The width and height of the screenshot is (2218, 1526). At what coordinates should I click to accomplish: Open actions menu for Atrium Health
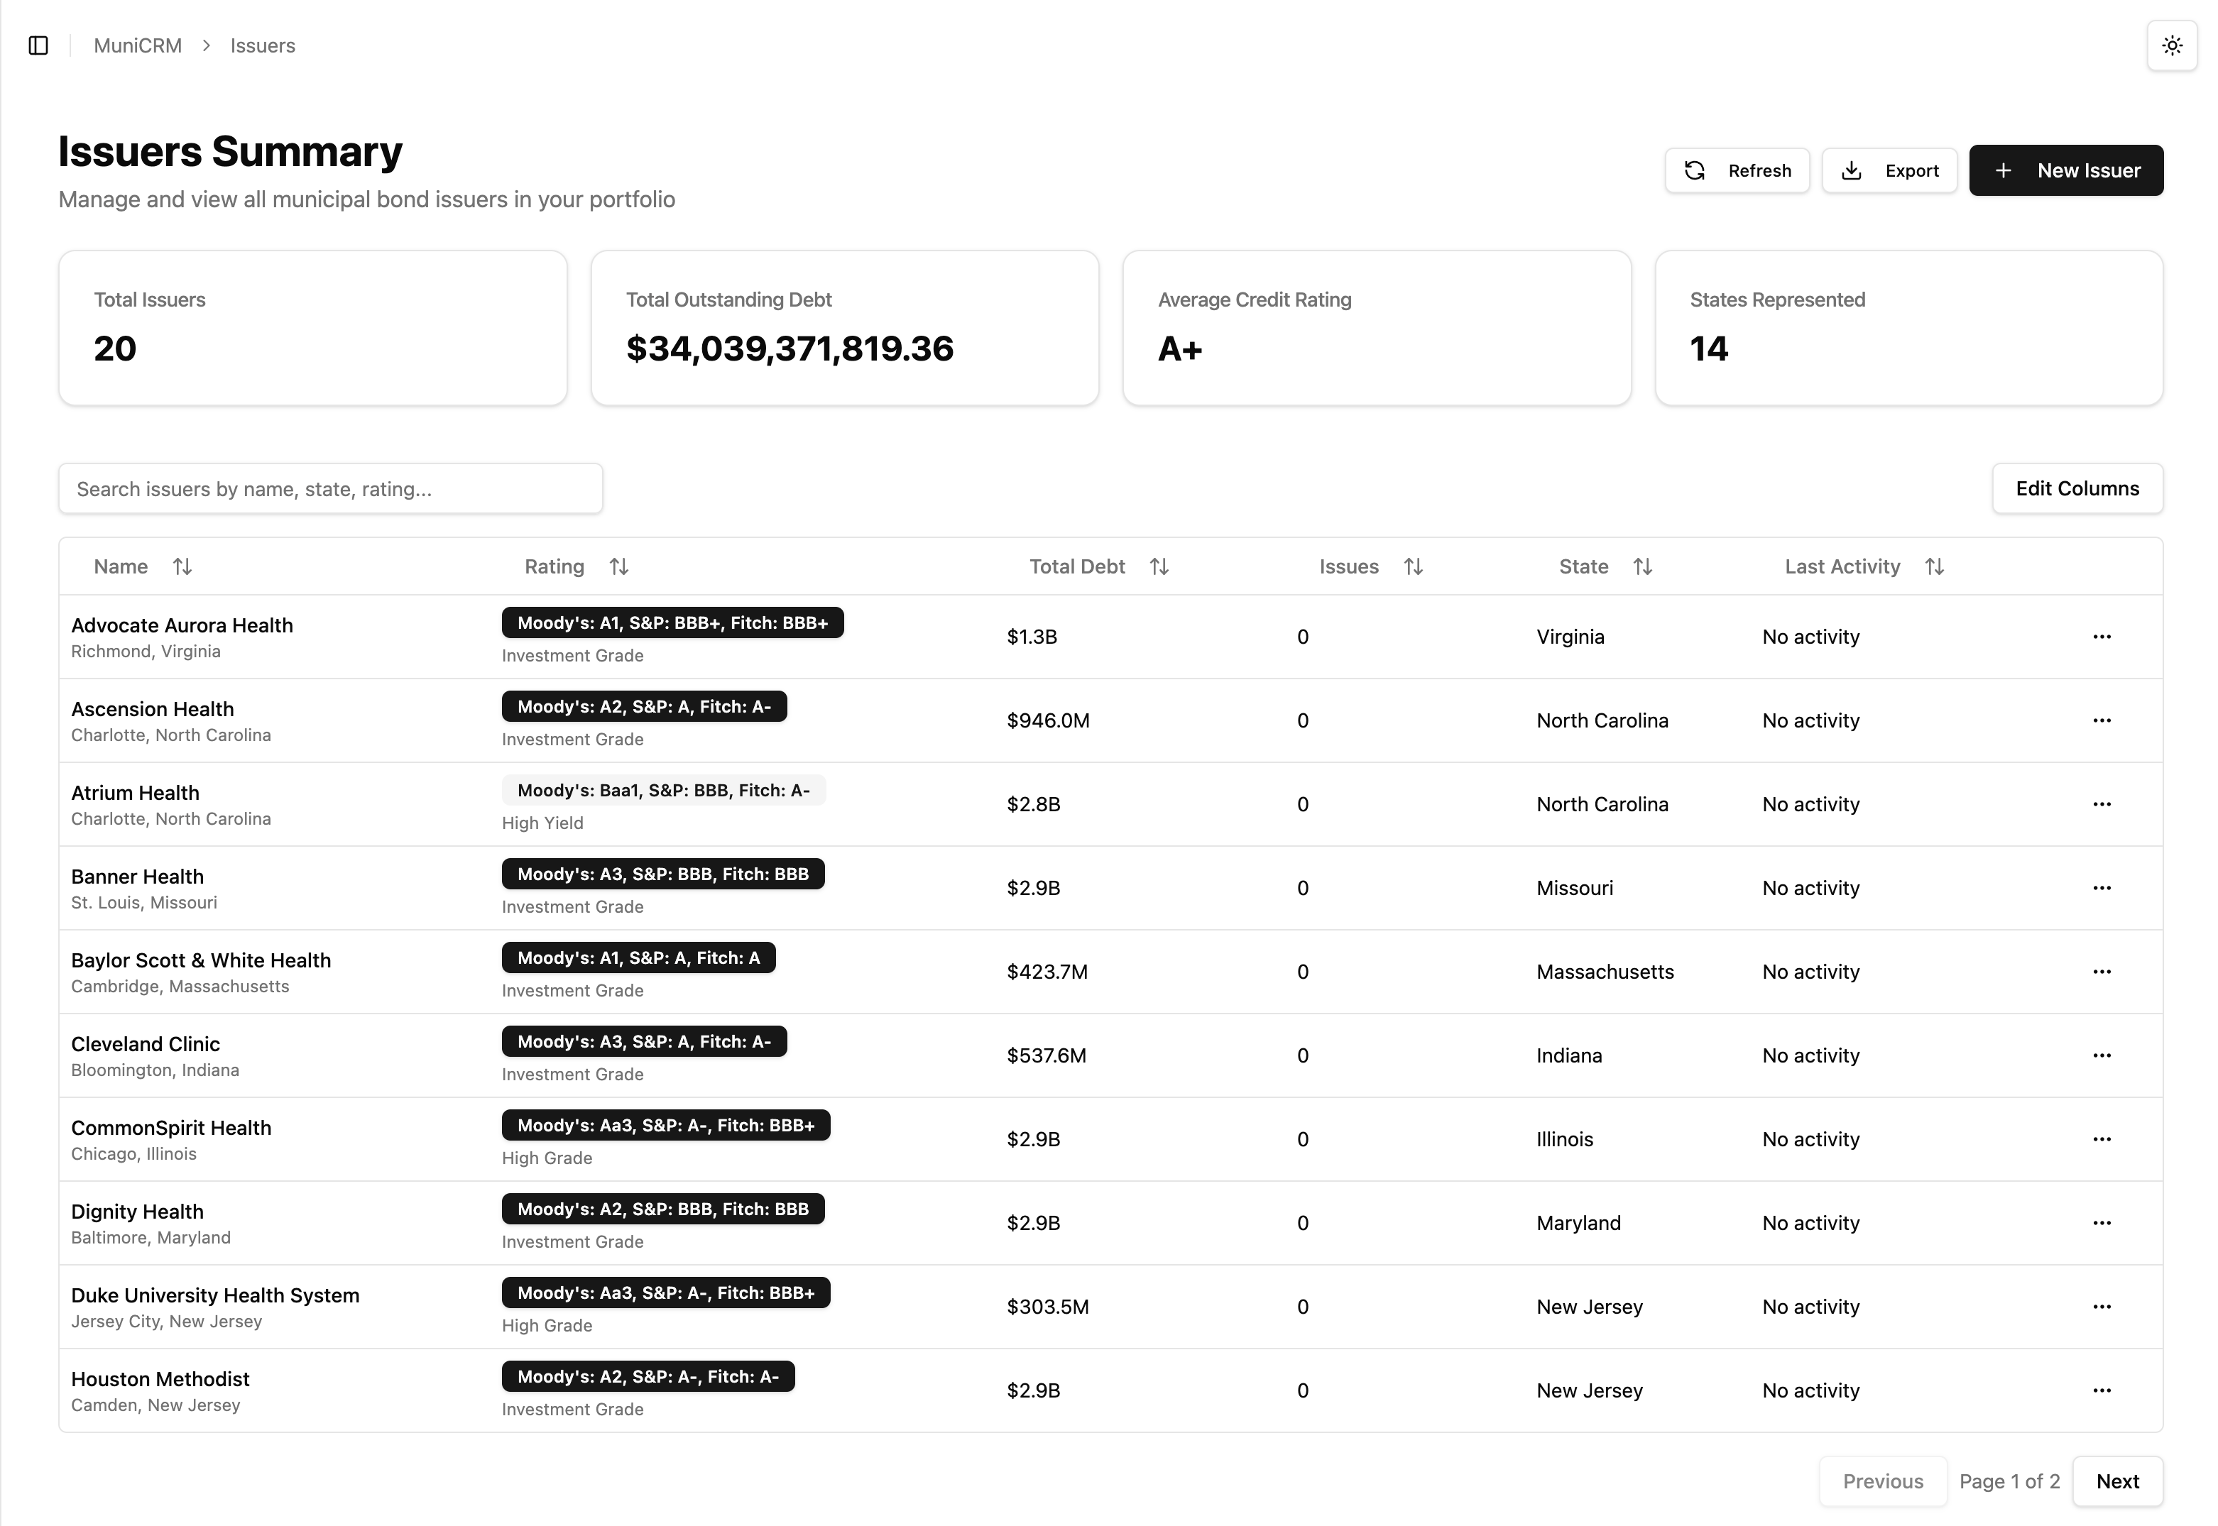[x=2102, y=804]
